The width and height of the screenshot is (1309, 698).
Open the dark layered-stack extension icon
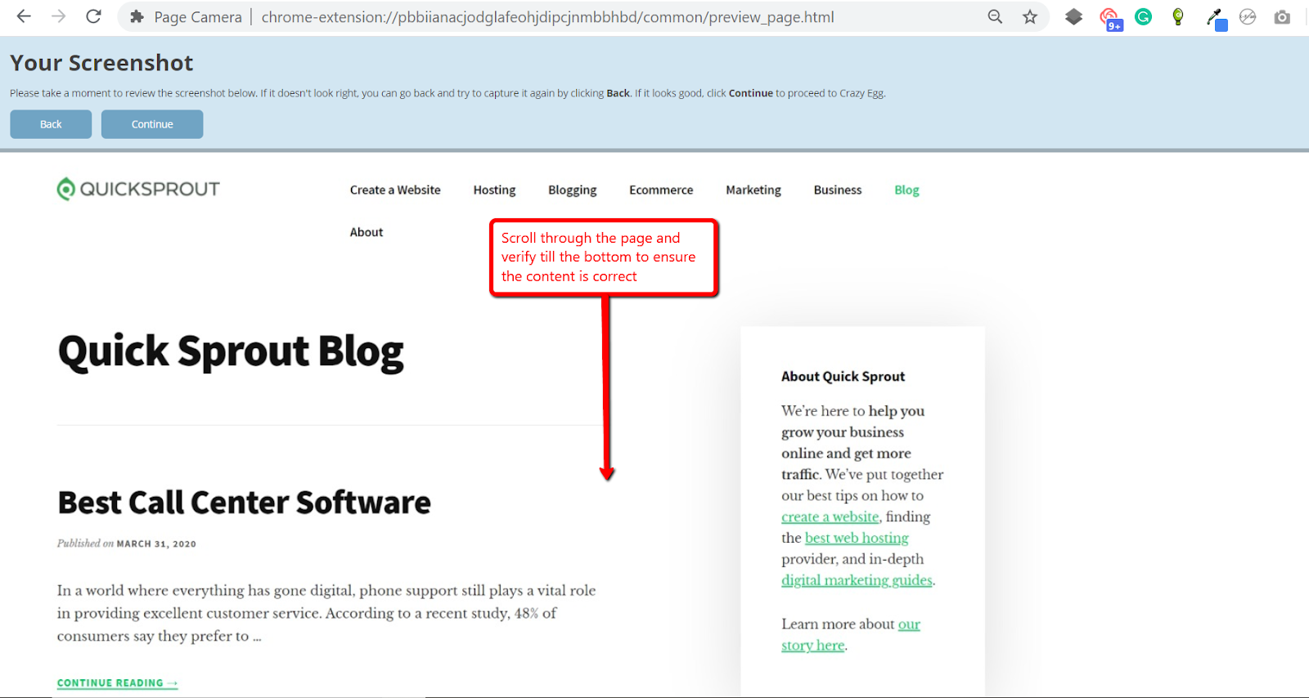[1074, 16]
